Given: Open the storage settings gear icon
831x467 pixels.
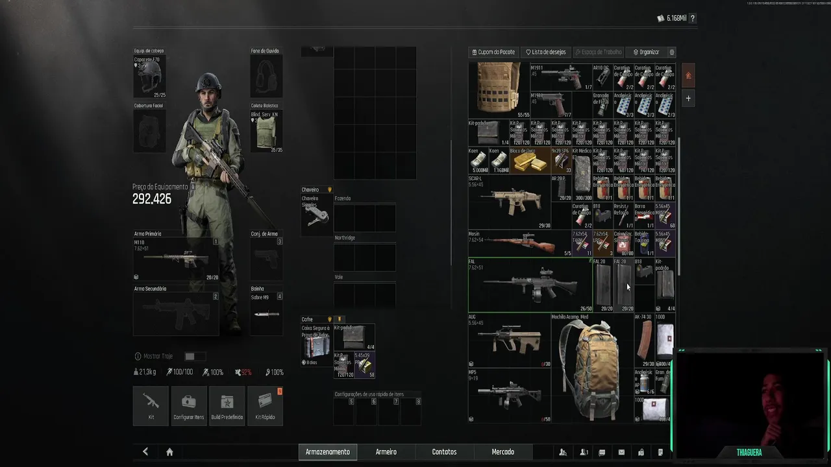Looking at the screenshot, I should (x=671, y=52).
